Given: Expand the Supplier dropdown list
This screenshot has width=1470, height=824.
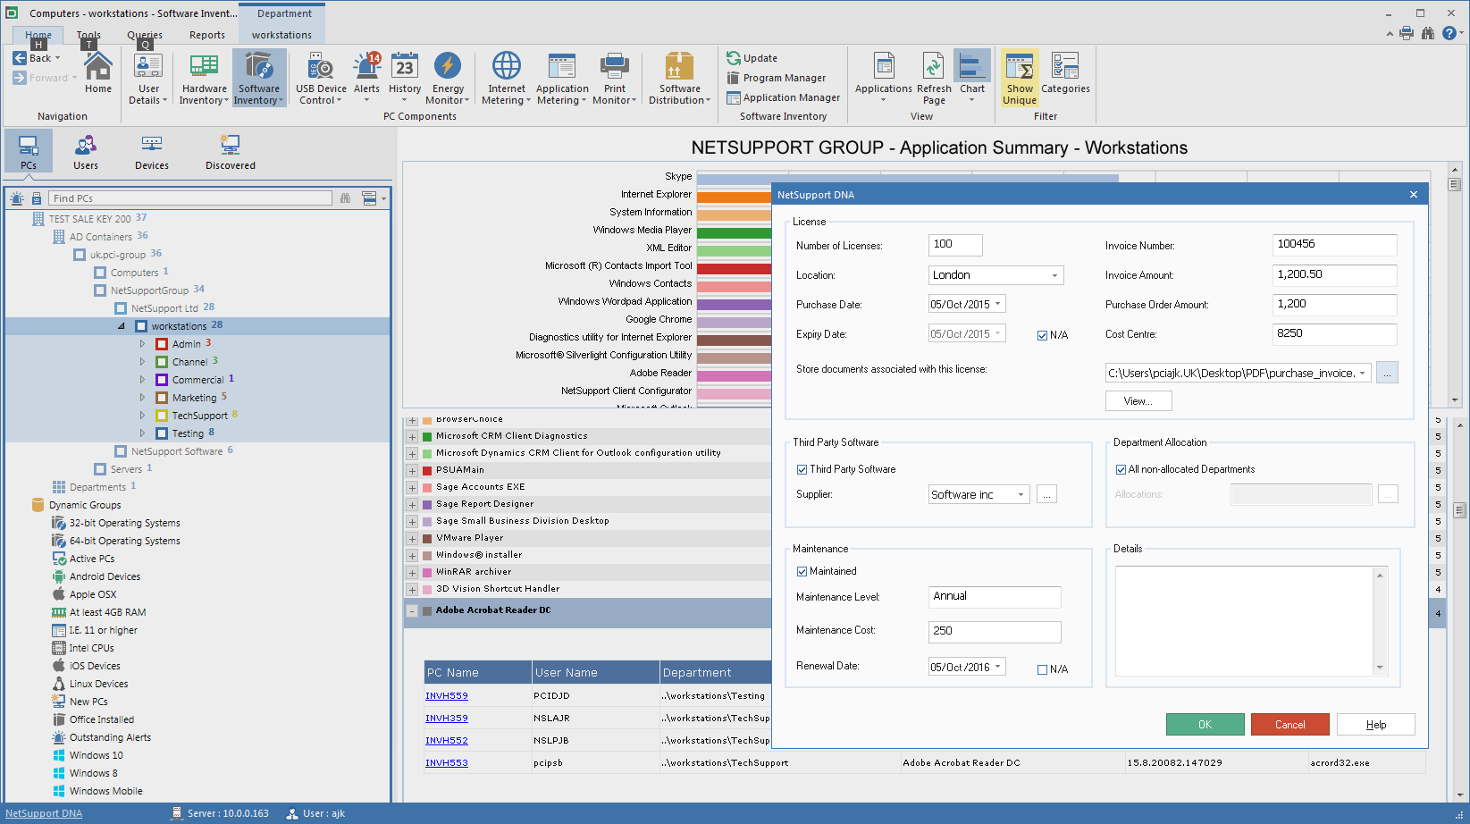Looking at the screenshot, I should coord(1021,494).
